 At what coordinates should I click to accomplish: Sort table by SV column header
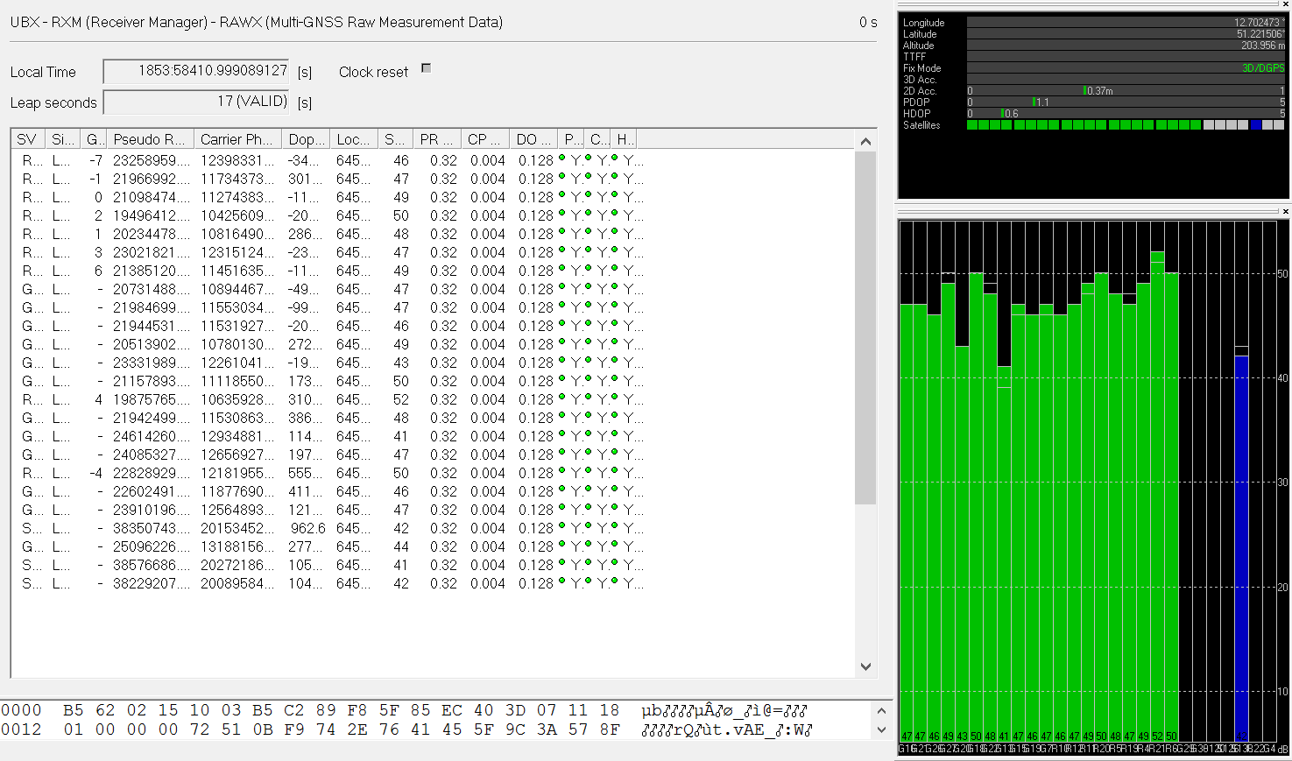(x=27, y=139)
